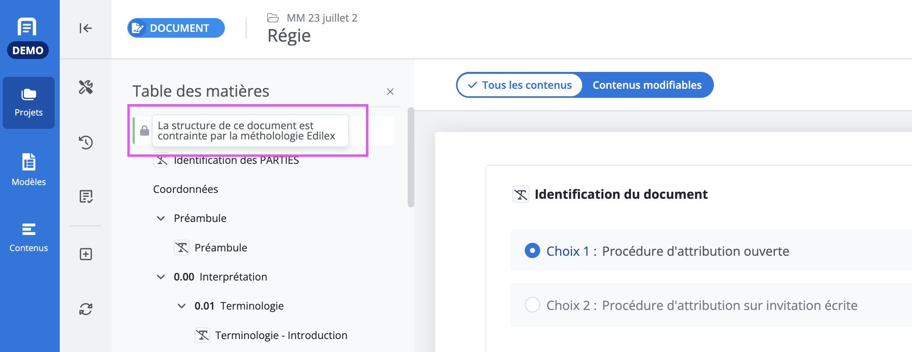Screen dimensions: 912x352
Task: Click the table of contents scrollbar
Action: click(411, 157)
